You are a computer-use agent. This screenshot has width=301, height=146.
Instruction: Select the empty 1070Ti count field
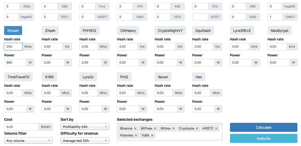click(x=200, y=17)
